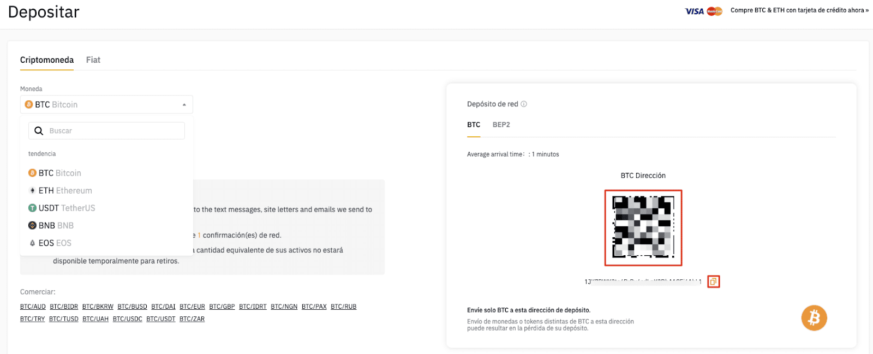Click the Depositar page heading

44,12
